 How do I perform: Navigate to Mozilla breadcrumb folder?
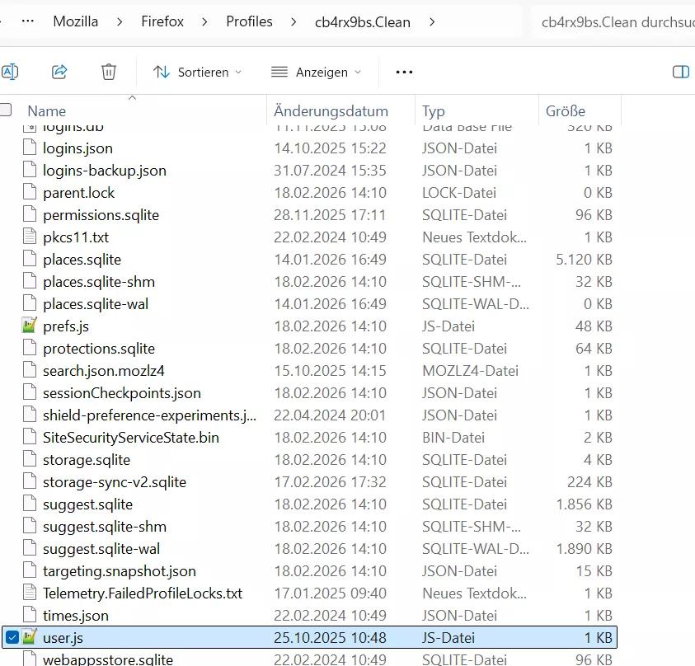(x=75, y=21)
